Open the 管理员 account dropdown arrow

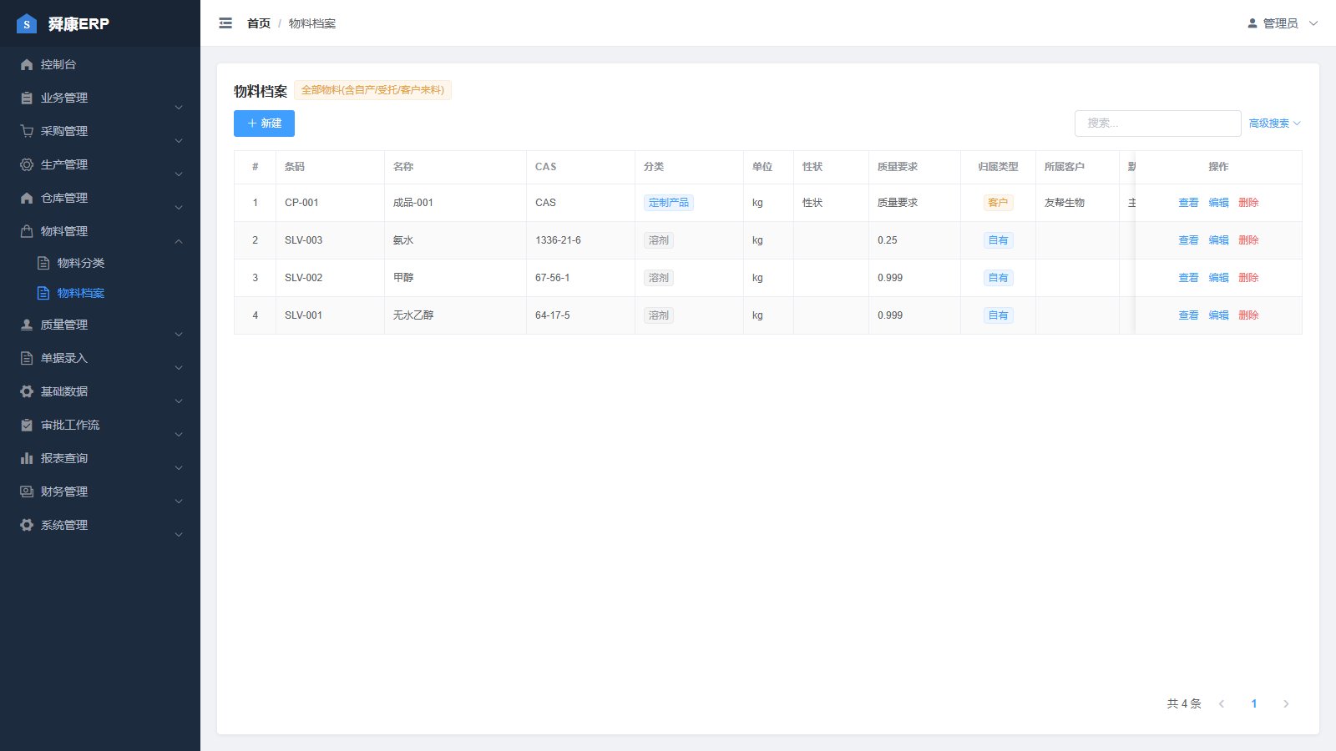(1313, 23)
